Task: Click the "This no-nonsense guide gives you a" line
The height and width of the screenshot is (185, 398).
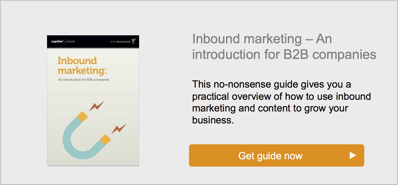Action: [x=271, y=84]
